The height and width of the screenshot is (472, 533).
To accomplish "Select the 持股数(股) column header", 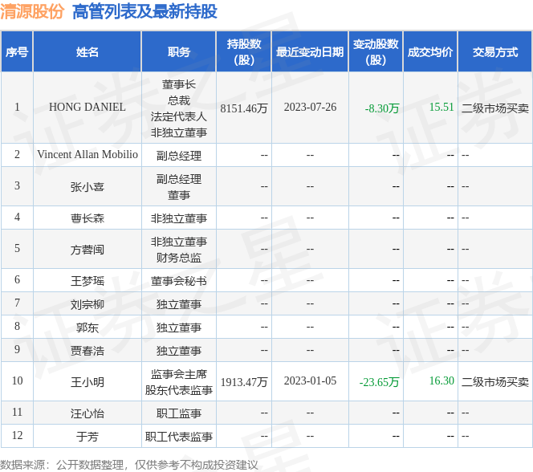I will pos(244,52).
